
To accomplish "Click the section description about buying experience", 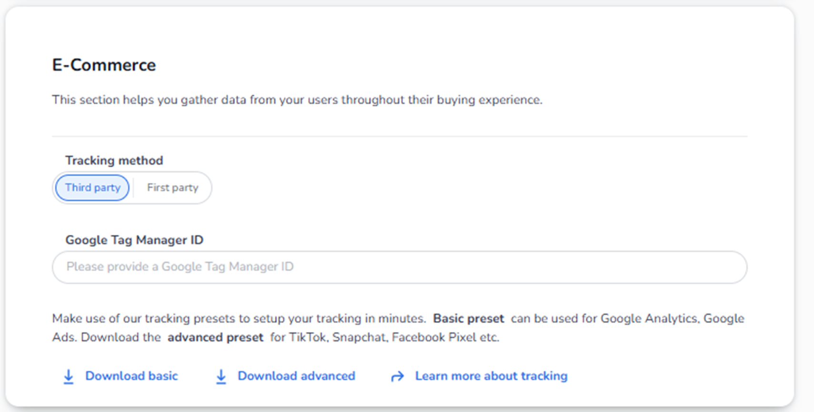I will tap(297, 100).
